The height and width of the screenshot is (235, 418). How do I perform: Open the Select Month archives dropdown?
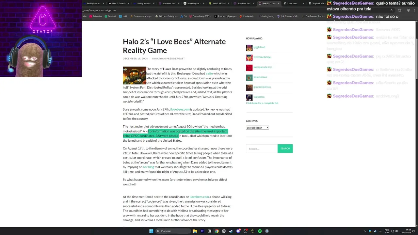click(x=257, y=128)
